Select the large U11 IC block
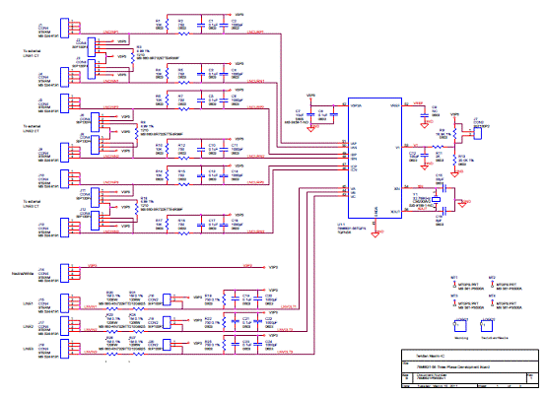The height and width of the screenshot is (396, 546). tap(375, 158)
